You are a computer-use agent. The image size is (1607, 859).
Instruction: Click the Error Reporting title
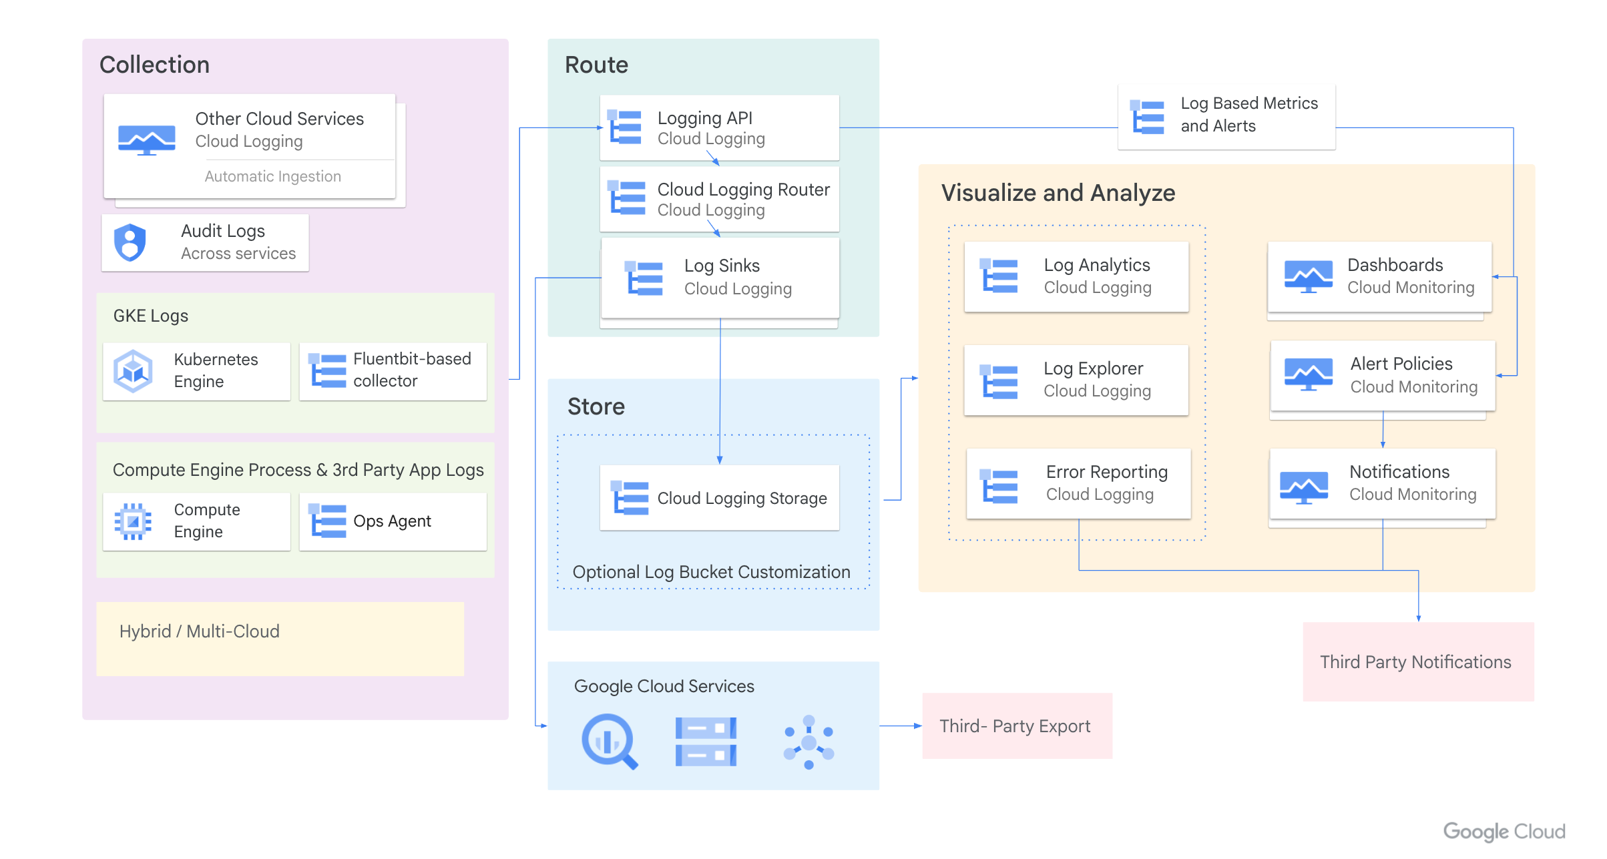point(1106,472)
